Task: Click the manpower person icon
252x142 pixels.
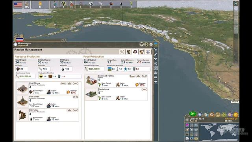Action: tap(54, 4)
